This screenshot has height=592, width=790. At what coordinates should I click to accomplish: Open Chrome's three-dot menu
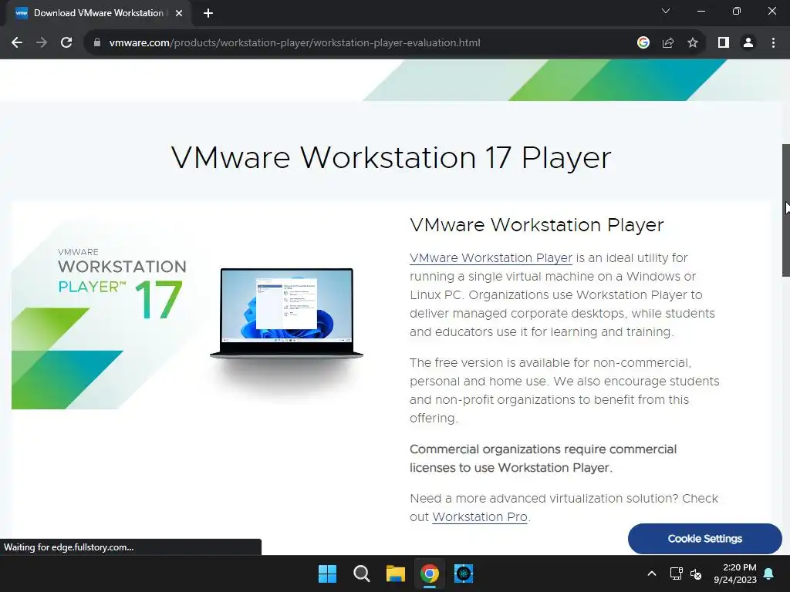(x=773, y=43)
